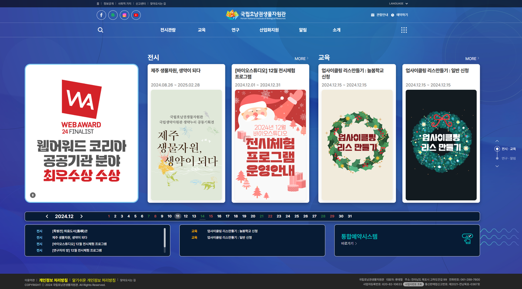Open 알기쉬운 개인정보 처리방침 footer link
This screenshot has width=522, height=289.
pos(94,280)
